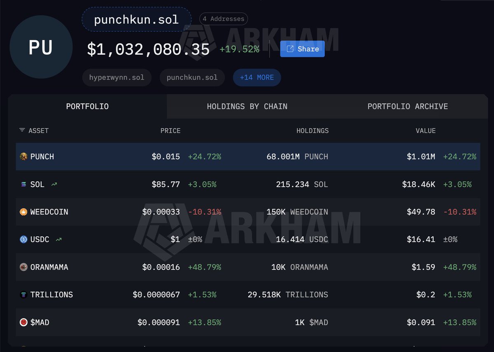The image size is (494, 352).
Task: Click the ORANMAMA token icon
Action: [x=23, y=267]
